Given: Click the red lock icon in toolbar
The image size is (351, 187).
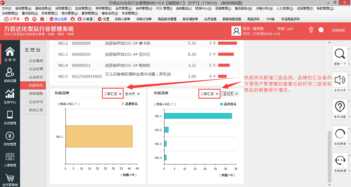Looking at the screenshot, I should (27, 19).
